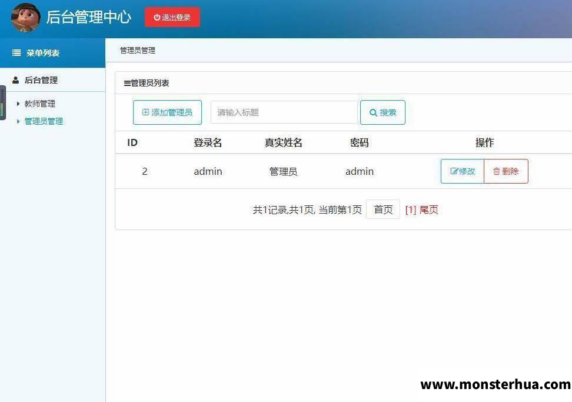The width and height of the screenshot is (572, 402).
Task: Click the 添加管理员 button
Action: pyautogui.click(x=167, y=112)
